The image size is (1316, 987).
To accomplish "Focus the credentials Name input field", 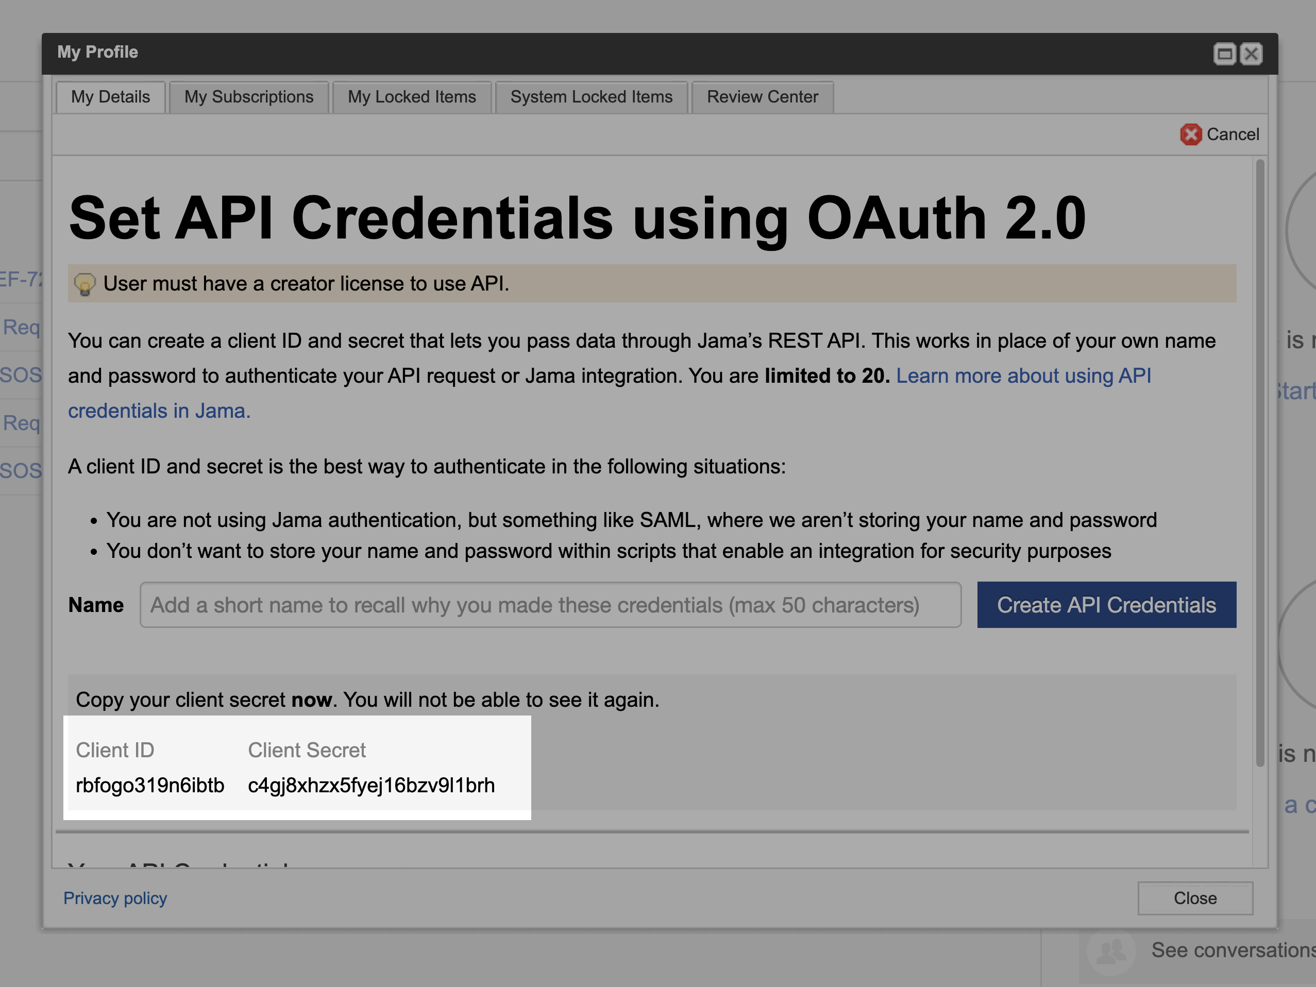I will click(x=550, y=605).
